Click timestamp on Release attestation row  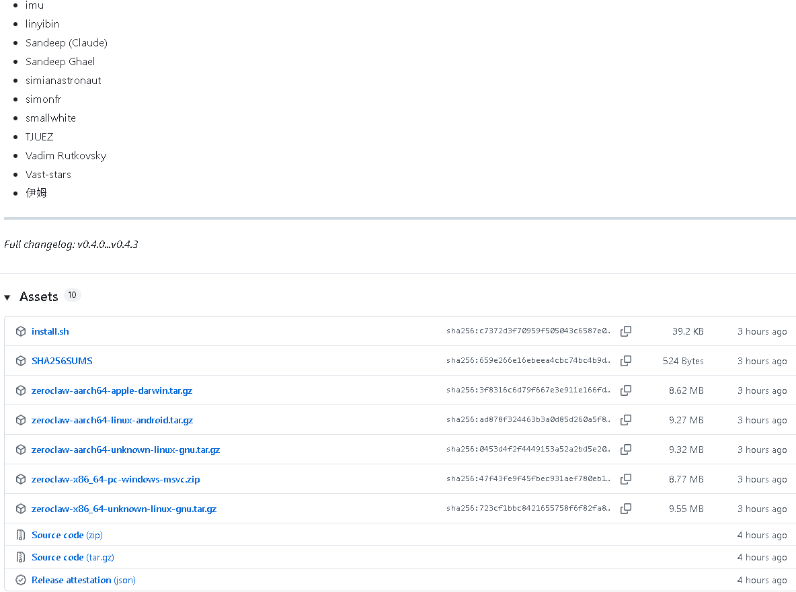pos(762,580)
